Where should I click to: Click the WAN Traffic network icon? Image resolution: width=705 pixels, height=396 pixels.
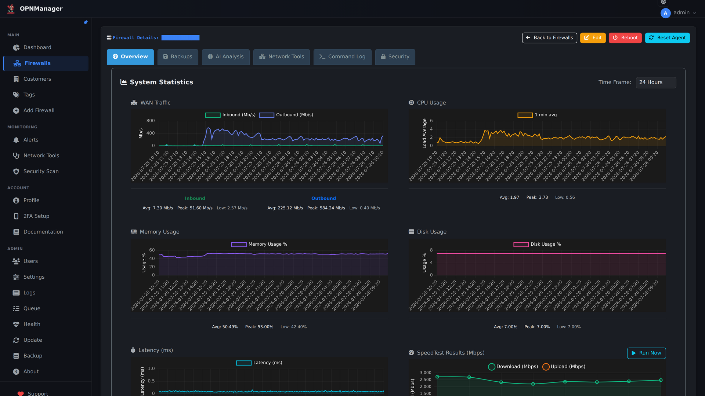tap(134, 103)
